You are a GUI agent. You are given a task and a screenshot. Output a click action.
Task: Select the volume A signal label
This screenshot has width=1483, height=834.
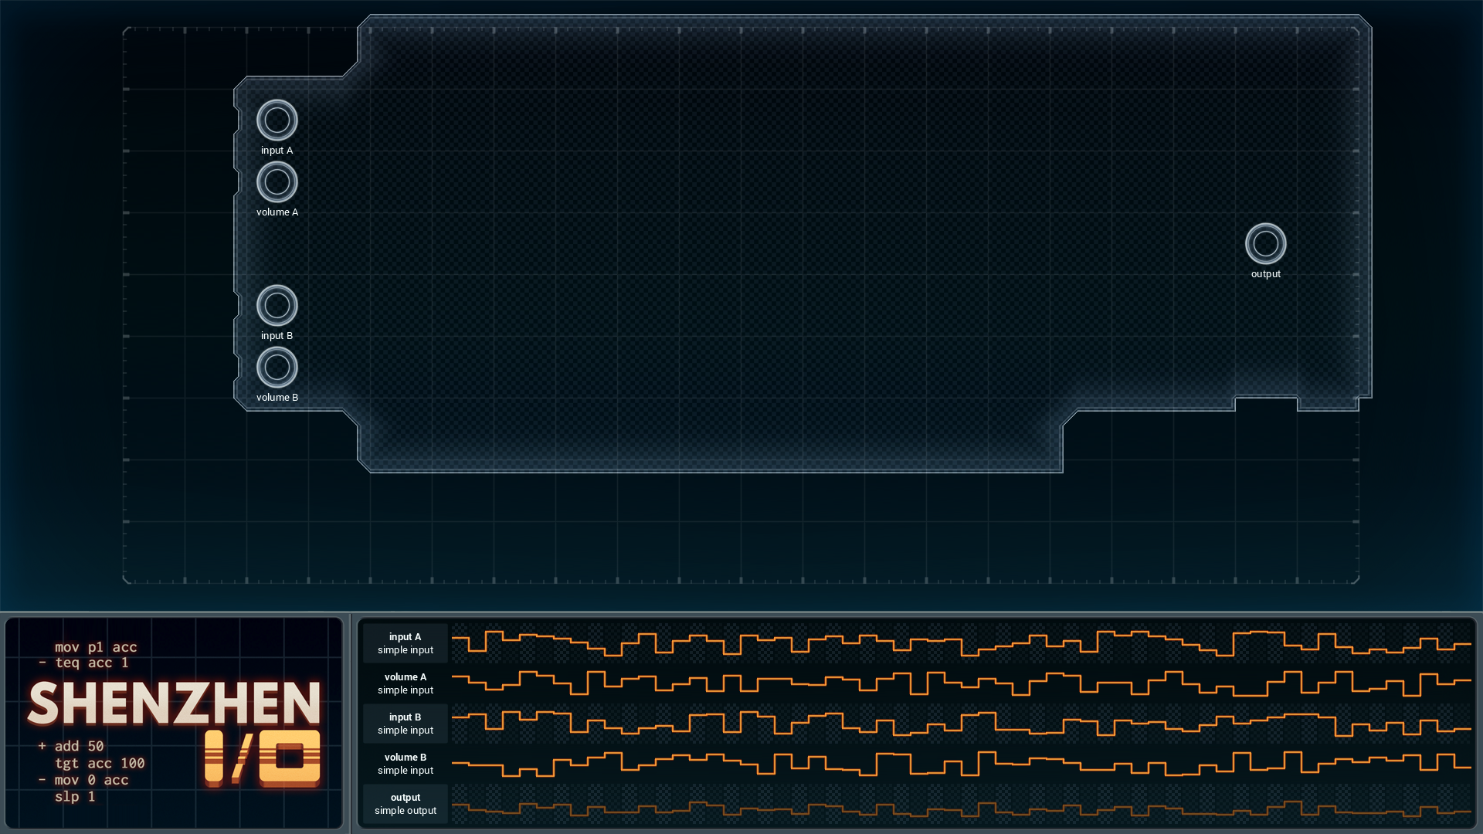tap(406, 683)
